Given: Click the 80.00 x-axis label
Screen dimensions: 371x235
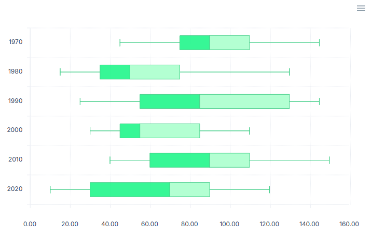Looking at the screenshot, I should point(189,224).
